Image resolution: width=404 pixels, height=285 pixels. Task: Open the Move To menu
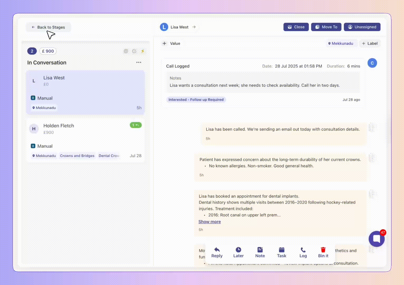point(326,27)
